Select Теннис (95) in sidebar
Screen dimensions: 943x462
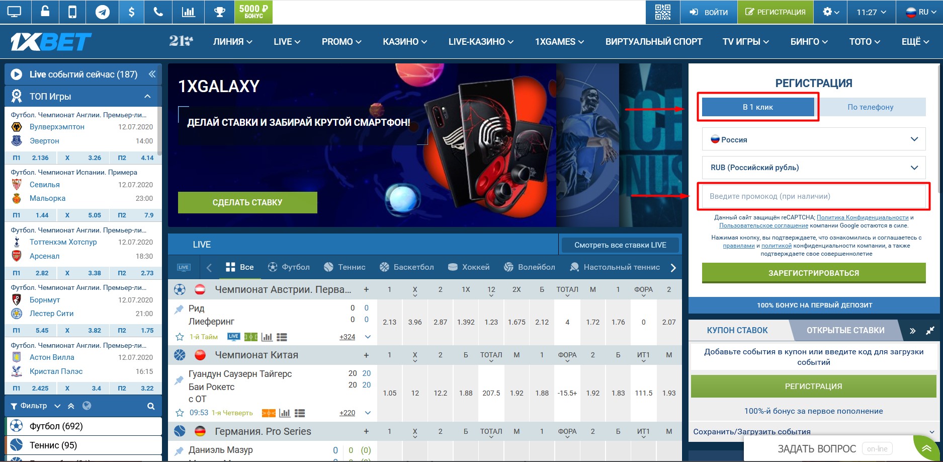[83, 445]
